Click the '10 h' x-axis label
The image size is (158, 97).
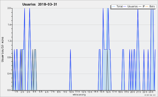71,92
